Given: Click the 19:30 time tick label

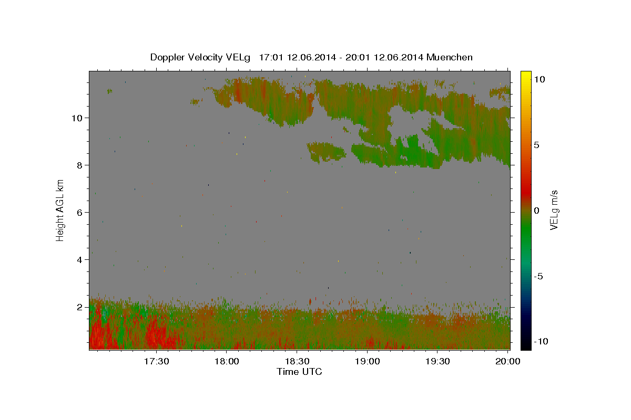Looking at the screenshot, I should click(x=437, y=361).
